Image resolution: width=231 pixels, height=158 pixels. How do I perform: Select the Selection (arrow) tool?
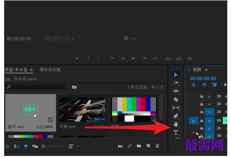176,75
